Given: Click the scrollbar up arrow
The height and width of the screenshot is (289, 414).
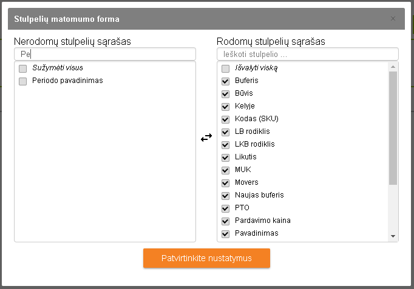Looking at the screenshot, I should click(393, 67).
